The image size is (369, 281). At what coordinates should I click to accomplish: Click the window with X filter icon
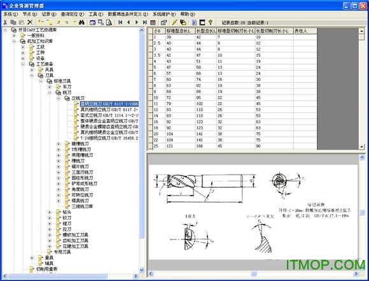coord(101,22)
